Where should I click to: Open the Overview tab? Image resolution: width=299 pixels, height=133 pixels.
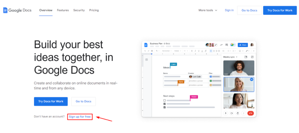tap(46, 10)
